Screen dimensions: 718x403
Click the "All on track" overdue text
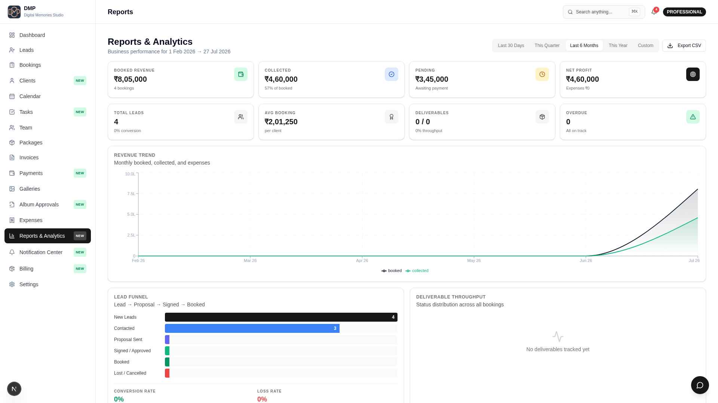point(576,131)
